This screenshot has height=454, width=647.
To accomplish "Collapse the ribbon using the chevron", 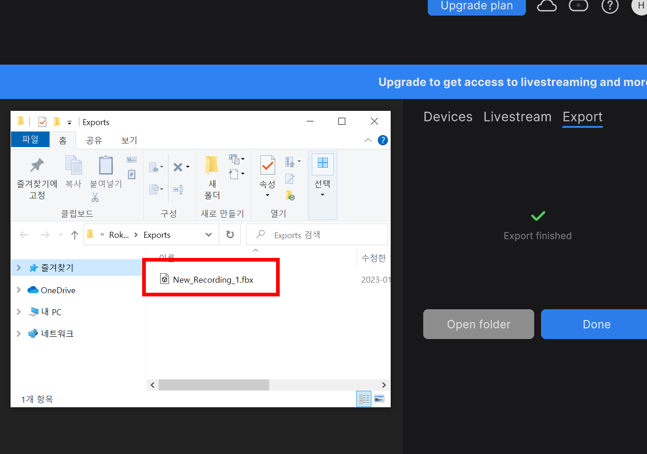I will click(368, 140).
